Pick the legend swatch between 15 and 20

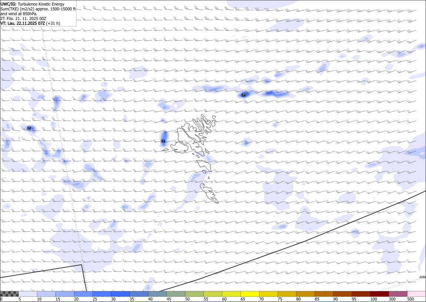click(65, 294)
